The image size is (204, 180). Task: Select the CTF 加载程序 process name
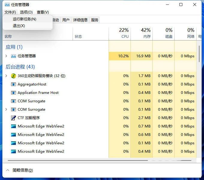pyautogui.click(x=29, y=118)
